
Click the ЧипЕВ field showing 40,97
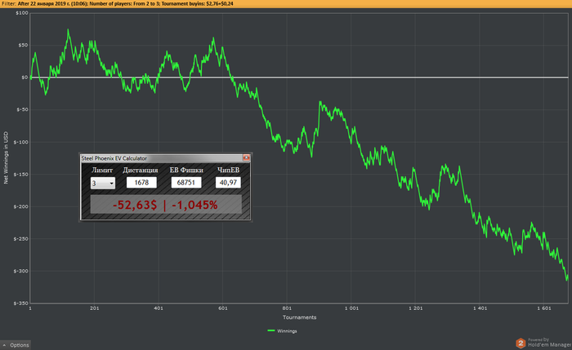228,183
